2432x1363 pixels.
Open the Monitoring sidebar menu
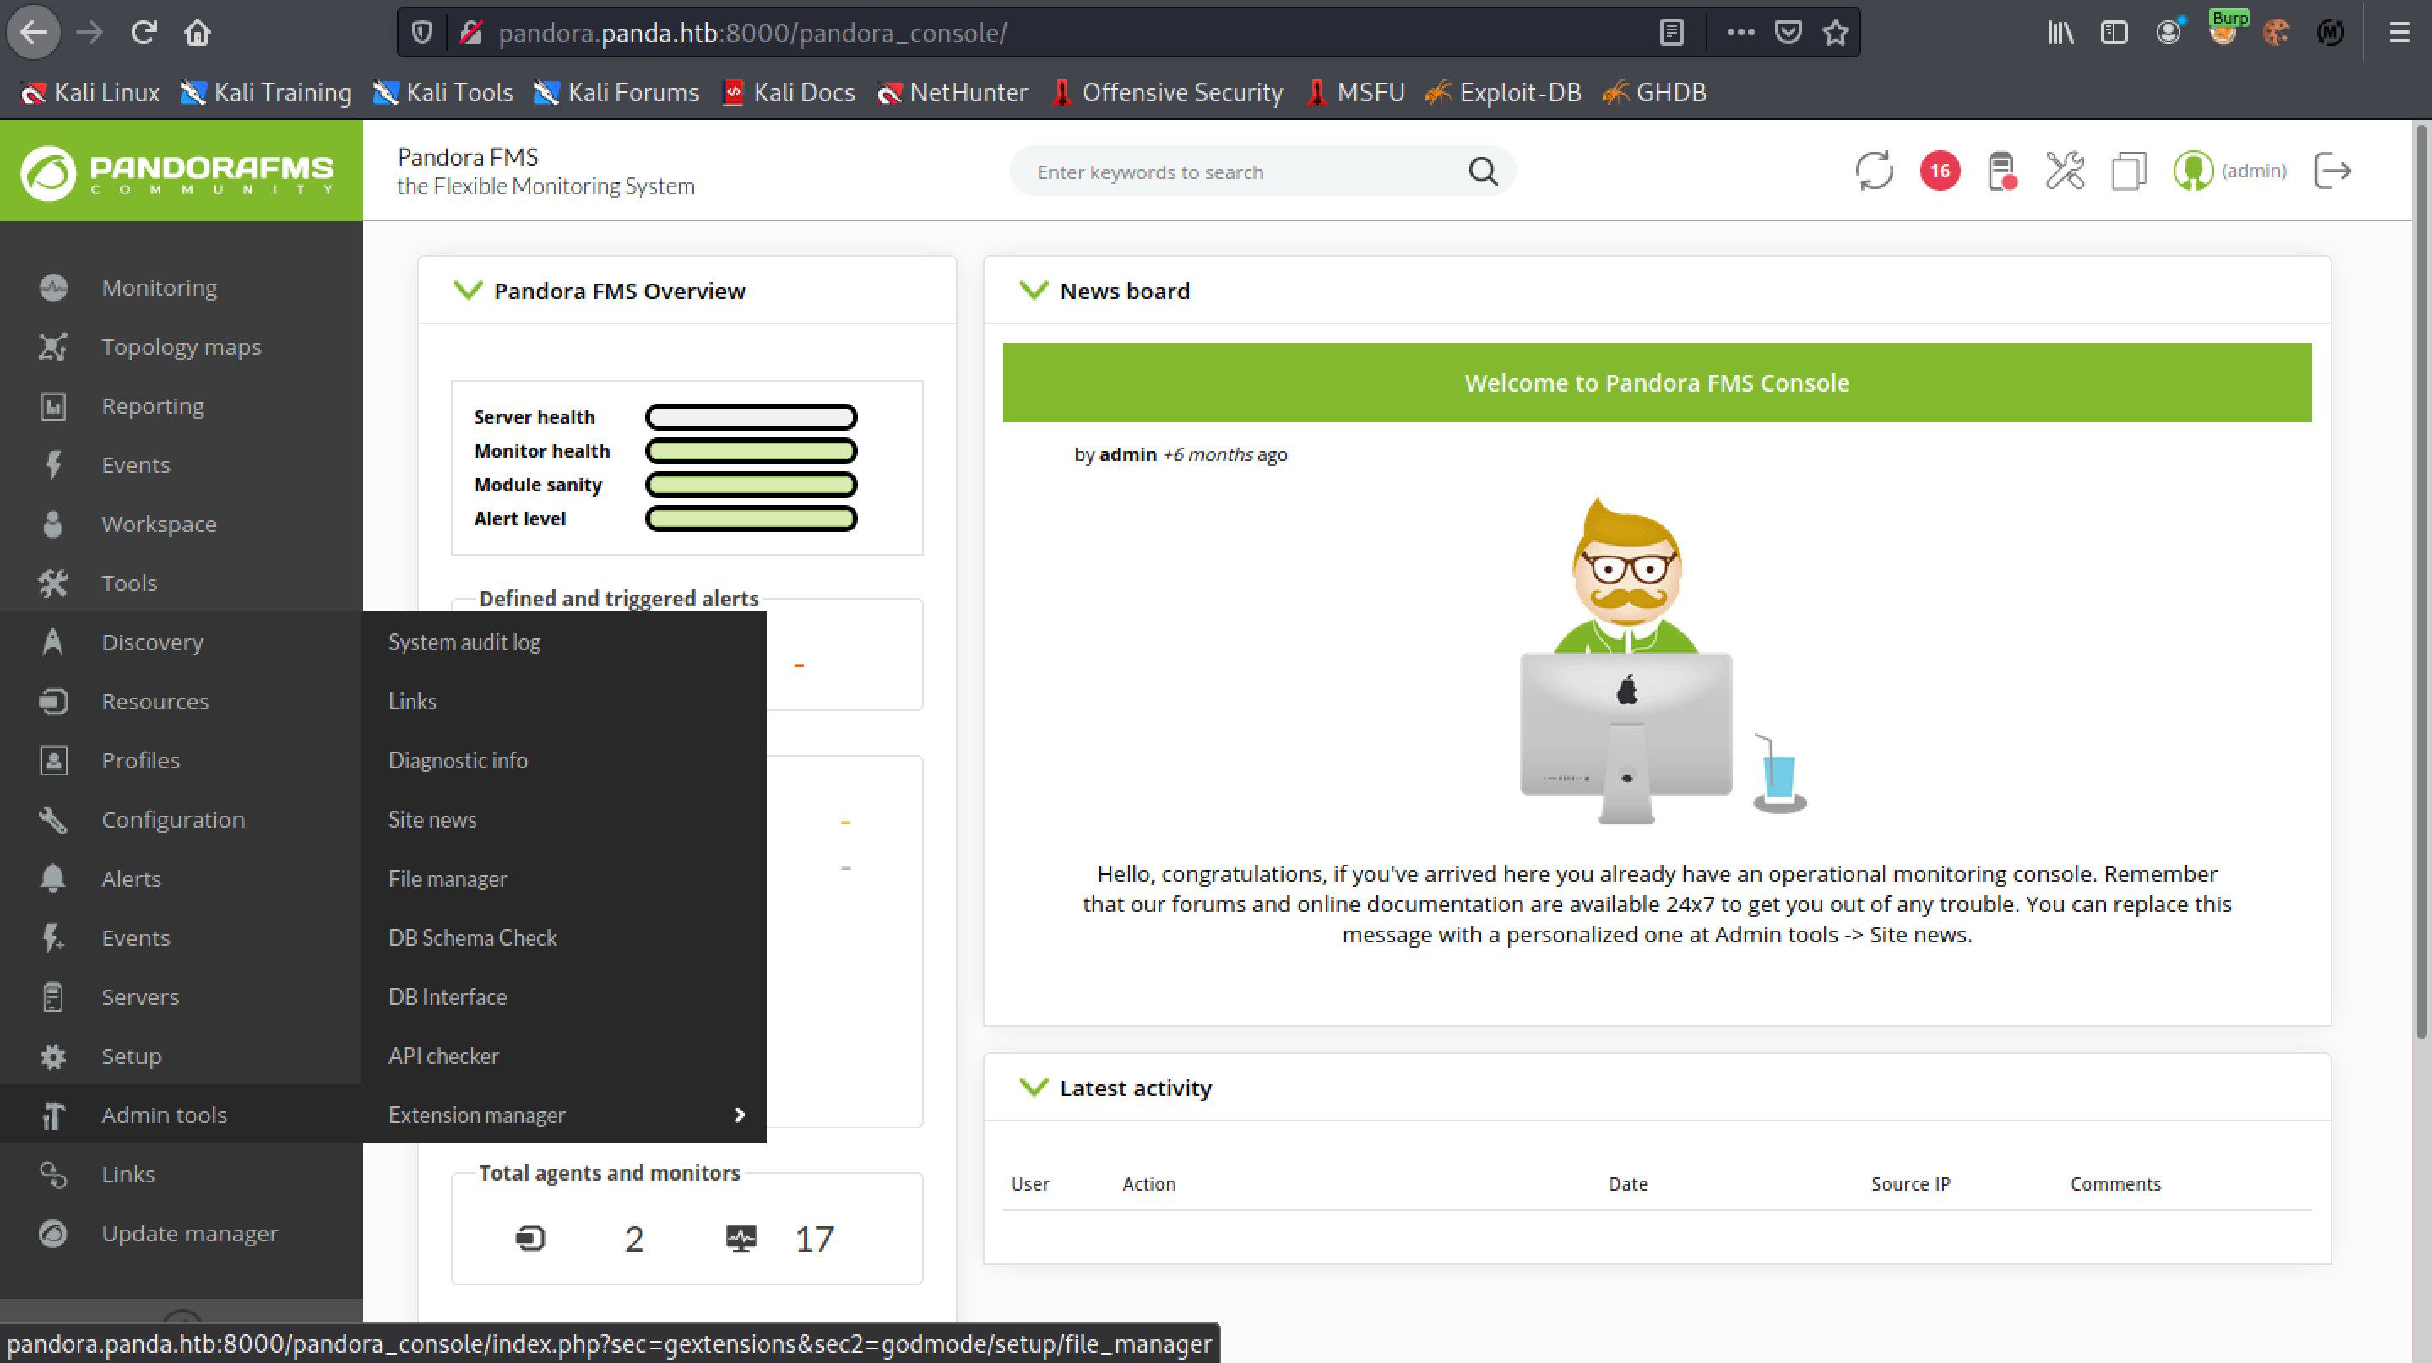coord(159,288)
